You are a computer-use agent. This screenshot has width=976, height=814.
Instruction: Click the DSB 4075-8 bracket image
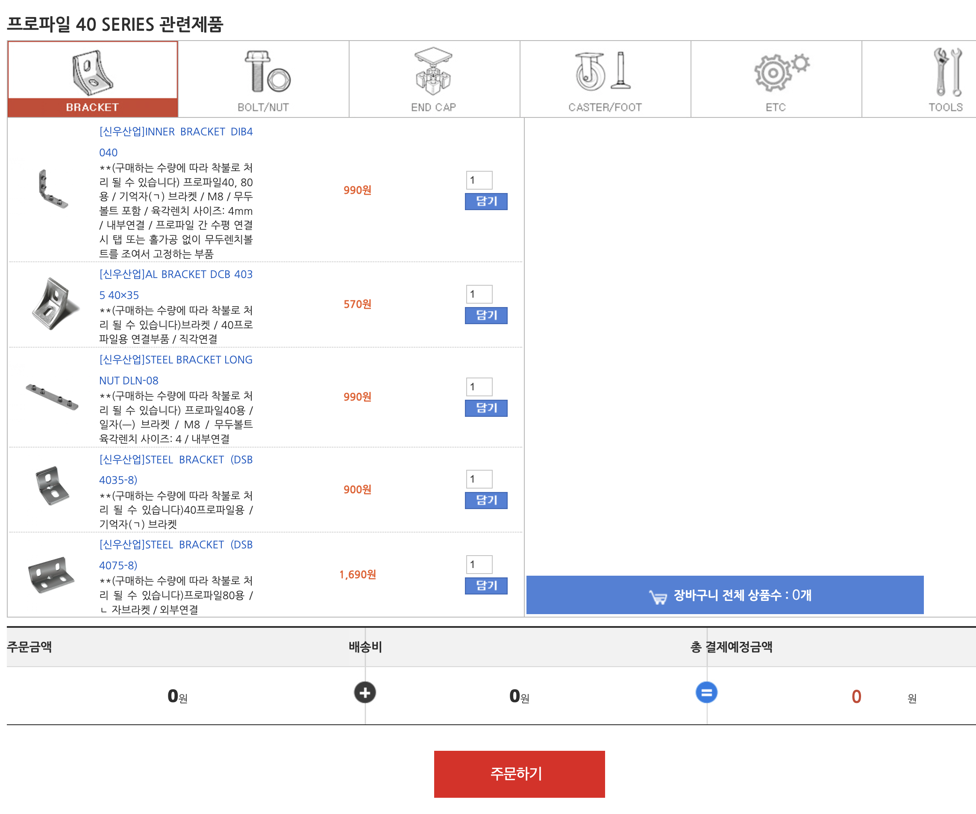pyautogui.click(x=51, y=575)
